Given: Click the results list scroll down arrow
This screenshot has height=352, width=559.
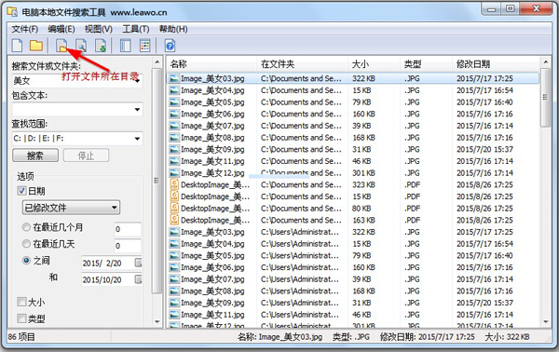Looking at the screenshot, I should pyautogui.click(x=545, y=321).
